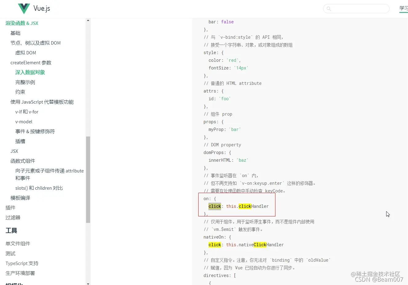Select 深入数据对象 active sidebar item
Screen dimensions: 408x285
click(x=30, y=72)
